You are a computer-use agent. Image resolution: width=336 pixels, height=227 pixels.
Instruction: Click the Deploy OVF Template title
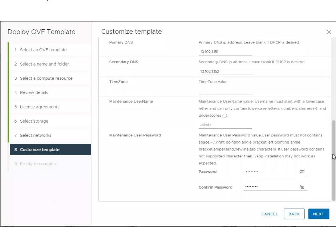41,32
